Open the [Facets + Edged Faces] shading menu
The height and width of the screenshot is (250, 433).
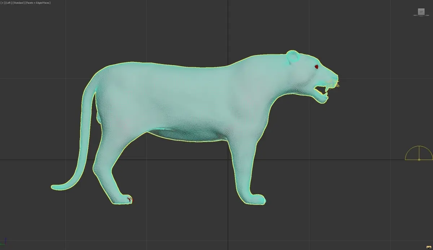click(x=38, y=3)
